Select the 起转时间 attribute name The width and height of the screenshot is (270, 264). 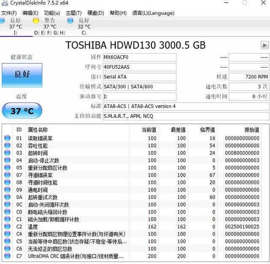tap(38, 153)
